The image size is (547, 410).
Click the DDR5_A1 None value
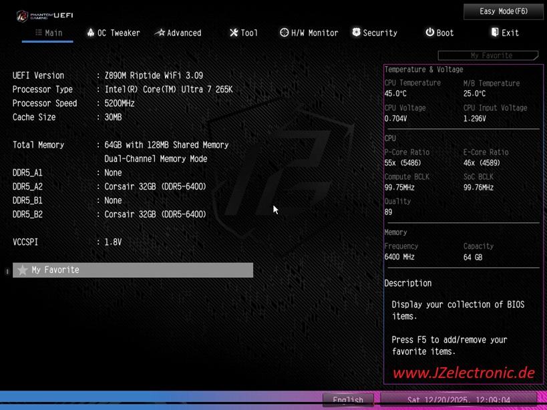coord(113,173)
